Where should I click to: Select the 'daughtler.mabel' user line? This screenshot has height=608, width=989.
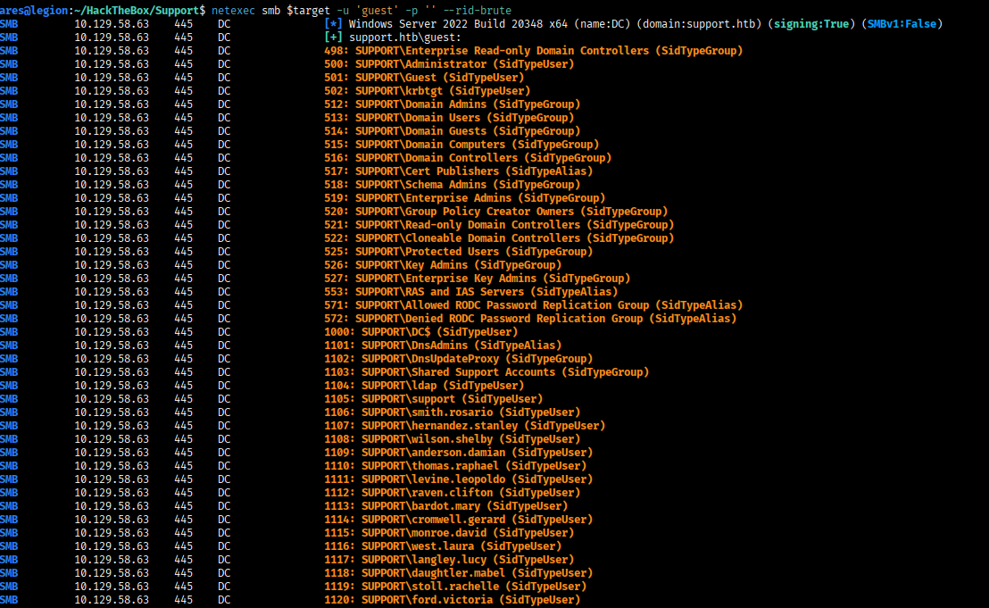tap(459, 573)
